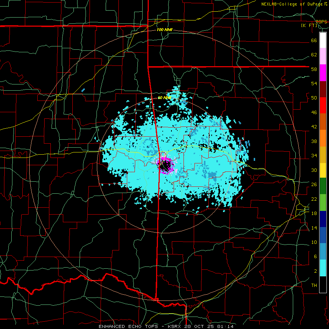Click the dark green 30 kft legend swatch
Screen dimensions: 329x329
click(323, 186)
